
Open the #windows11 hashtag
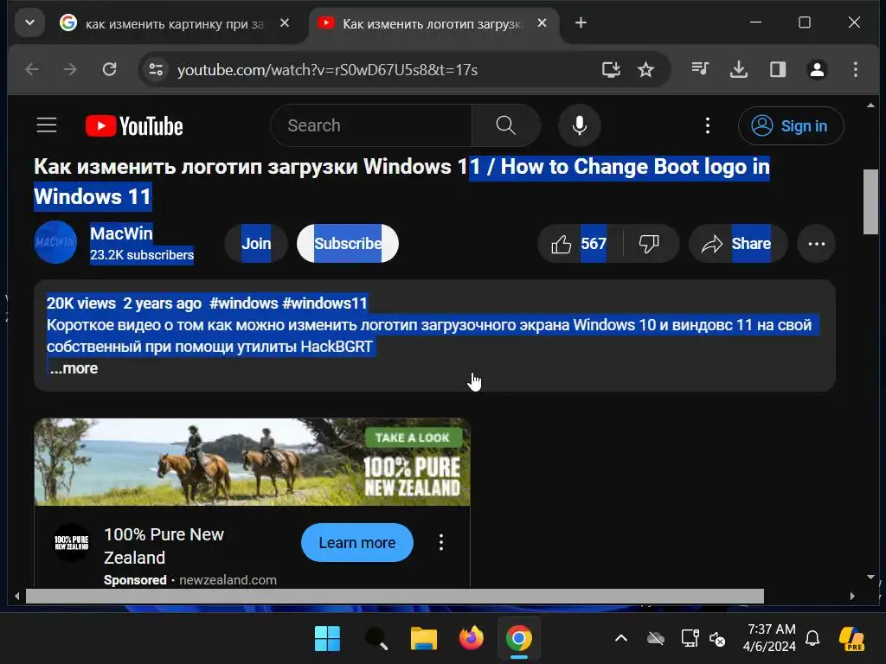(324, 303)
